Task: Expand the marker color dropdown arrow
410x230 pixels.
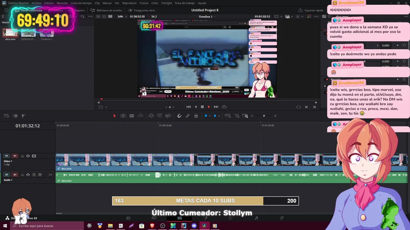Action: (219, 116)
